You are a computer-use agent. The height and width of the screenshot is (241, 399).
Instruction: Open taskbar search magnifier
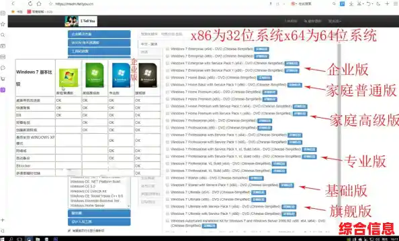[x=11, y=239]
